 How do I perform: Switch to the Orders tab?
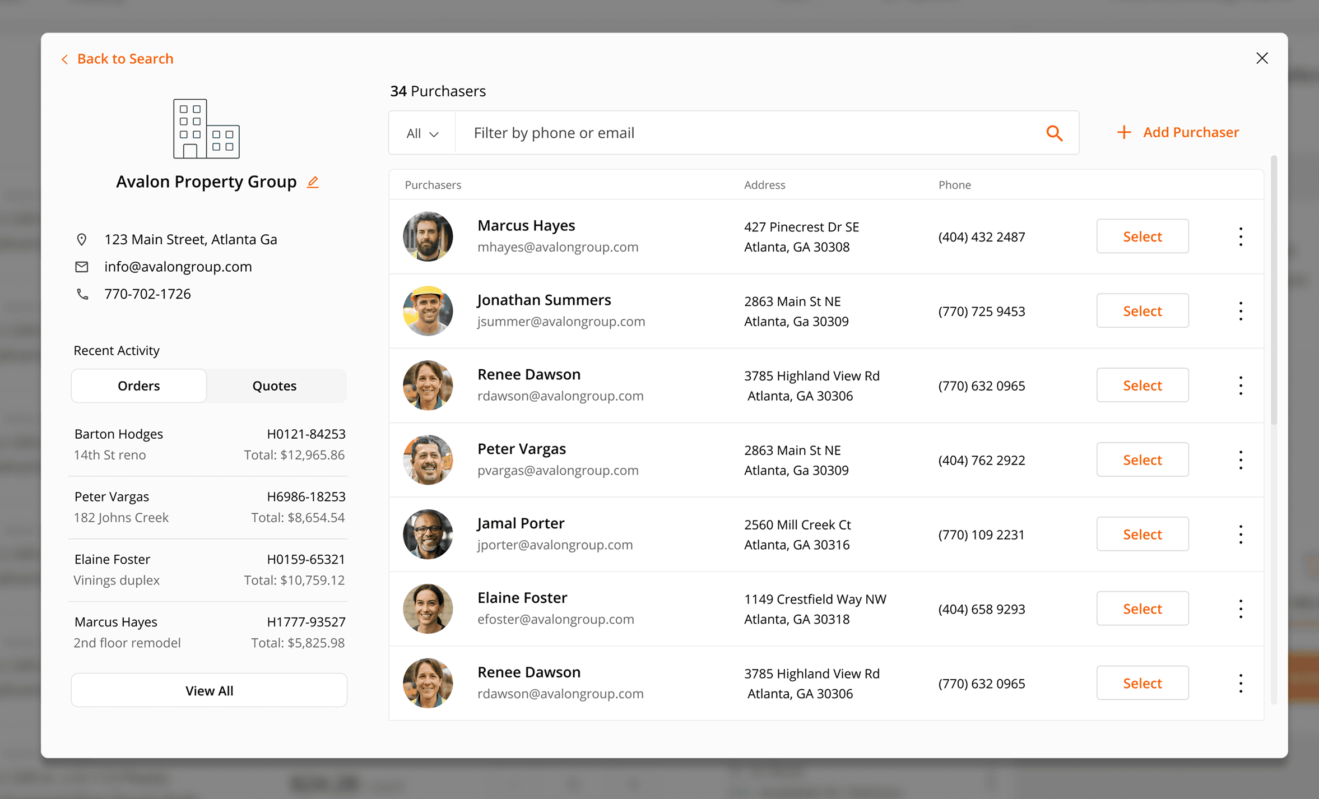click(139, 385)
